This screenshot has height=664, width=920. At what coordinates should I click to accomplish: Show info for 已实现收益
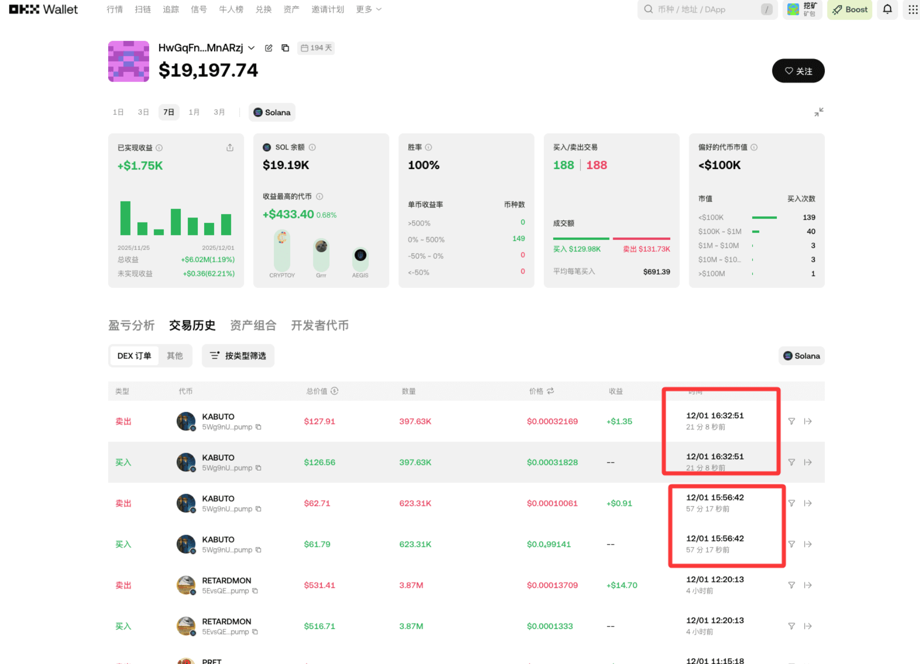click(x=159, y=148)
